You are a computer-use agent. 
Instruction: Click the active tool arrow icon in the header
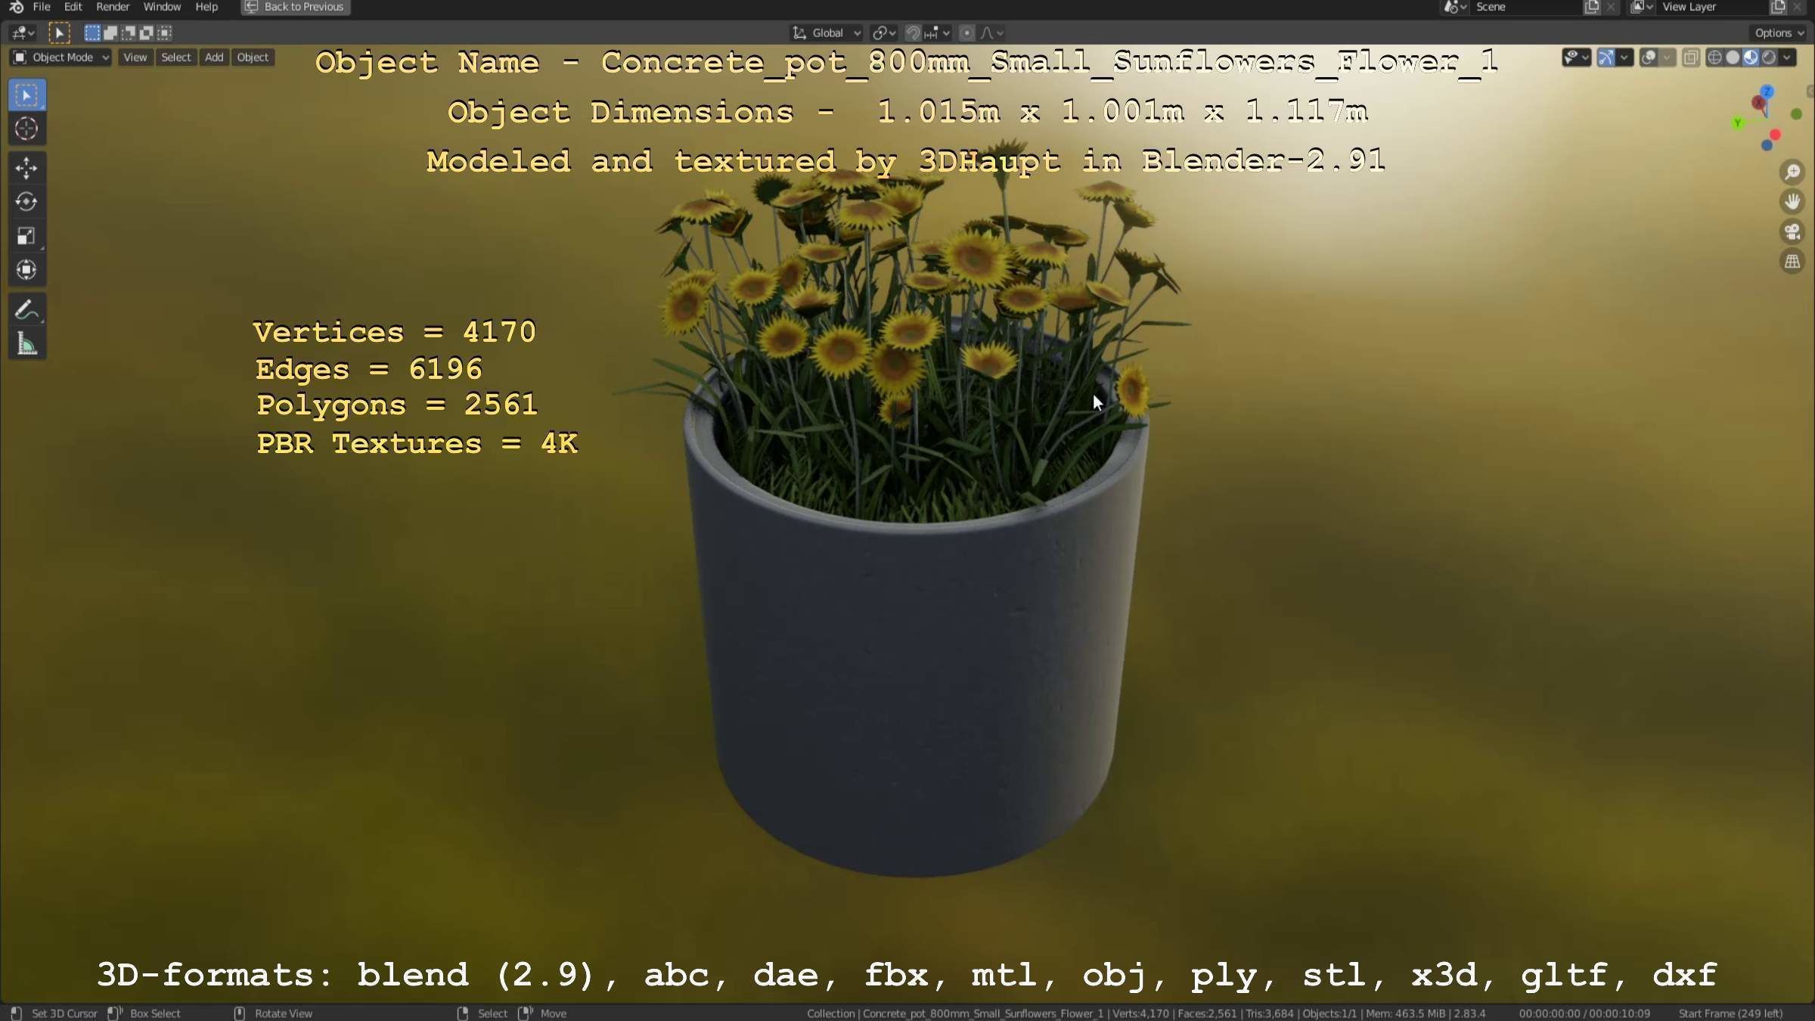point(59,33)
